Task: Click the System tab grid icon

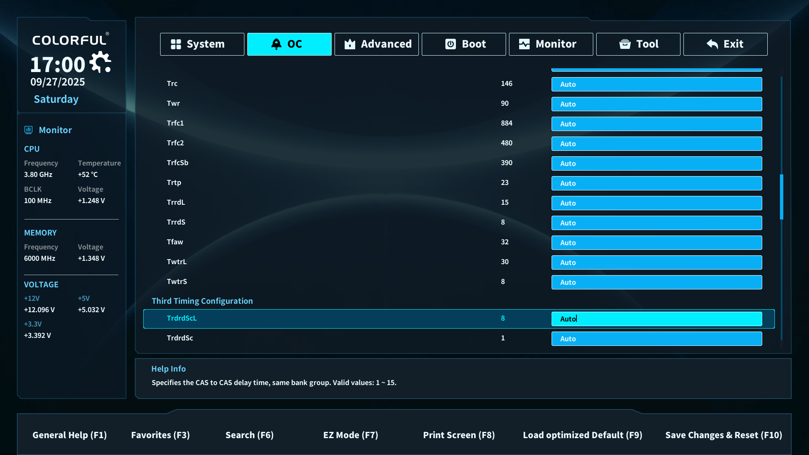Action: (x=176, y=44)
